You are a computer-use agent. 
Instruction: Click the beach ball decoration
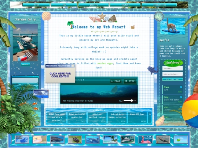[x=191, y=111]
